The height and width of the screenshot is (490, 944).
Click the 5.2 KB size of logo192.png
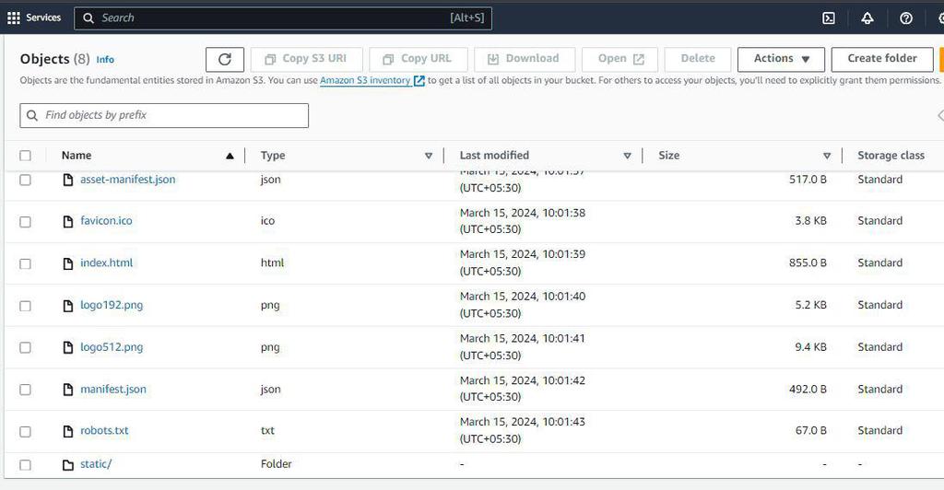pos(810,305)
